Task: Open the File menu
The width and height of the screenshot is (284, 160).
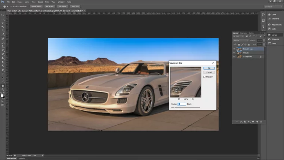Action: click(8, 2)
